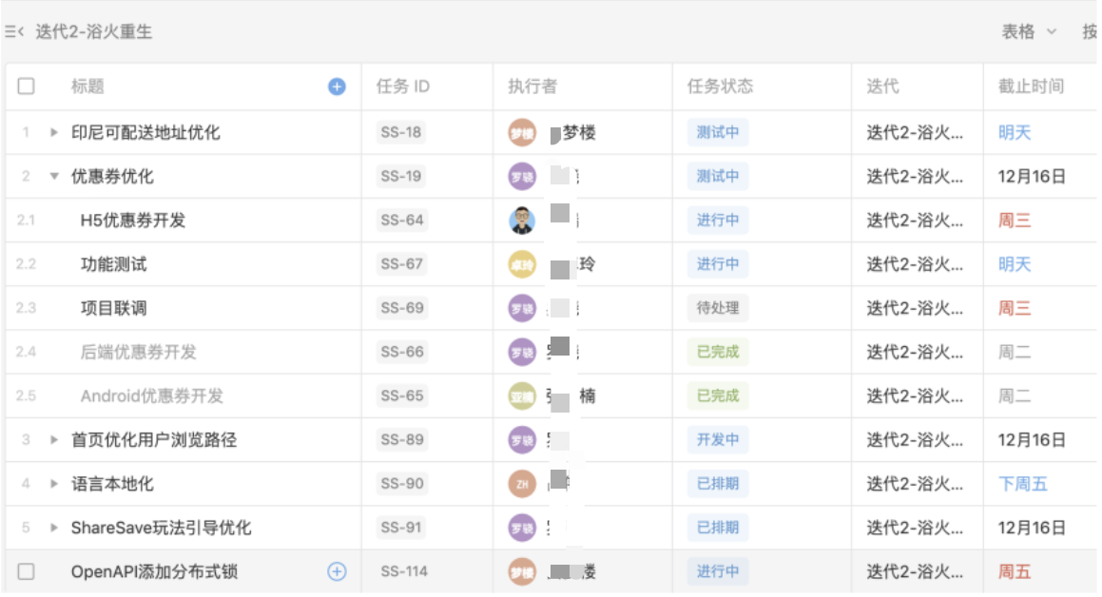Click the 执行者 column header
The width and height of the screenshot is (1102, 597).
tap(532, 87)
